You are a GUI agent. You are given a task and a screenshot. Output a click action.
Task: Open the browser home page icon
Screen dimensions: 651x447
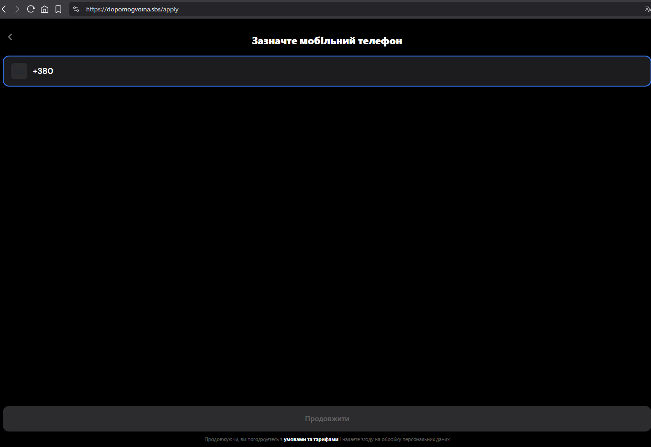45,9
